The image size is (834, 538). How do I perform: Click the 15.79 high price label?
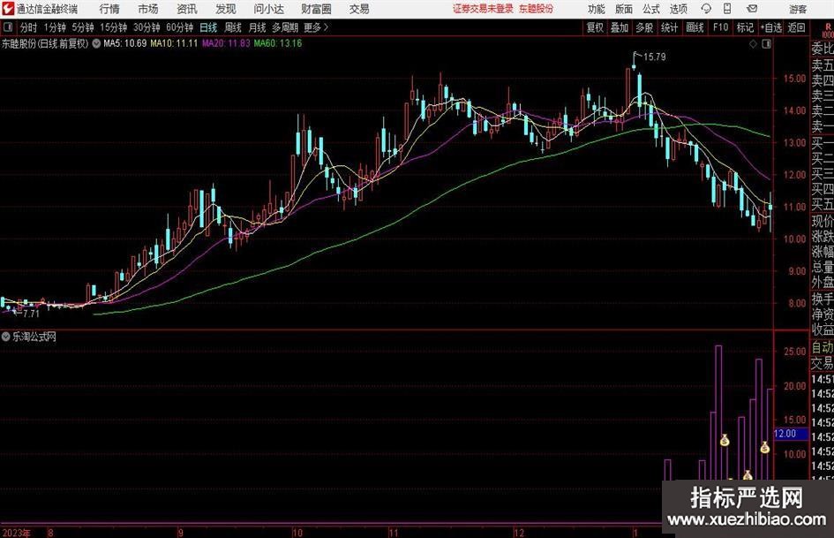click(x=653, y=57)
